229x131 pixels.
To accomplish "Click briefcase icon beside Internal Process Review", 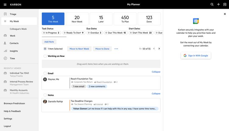I will pos(5,81).
